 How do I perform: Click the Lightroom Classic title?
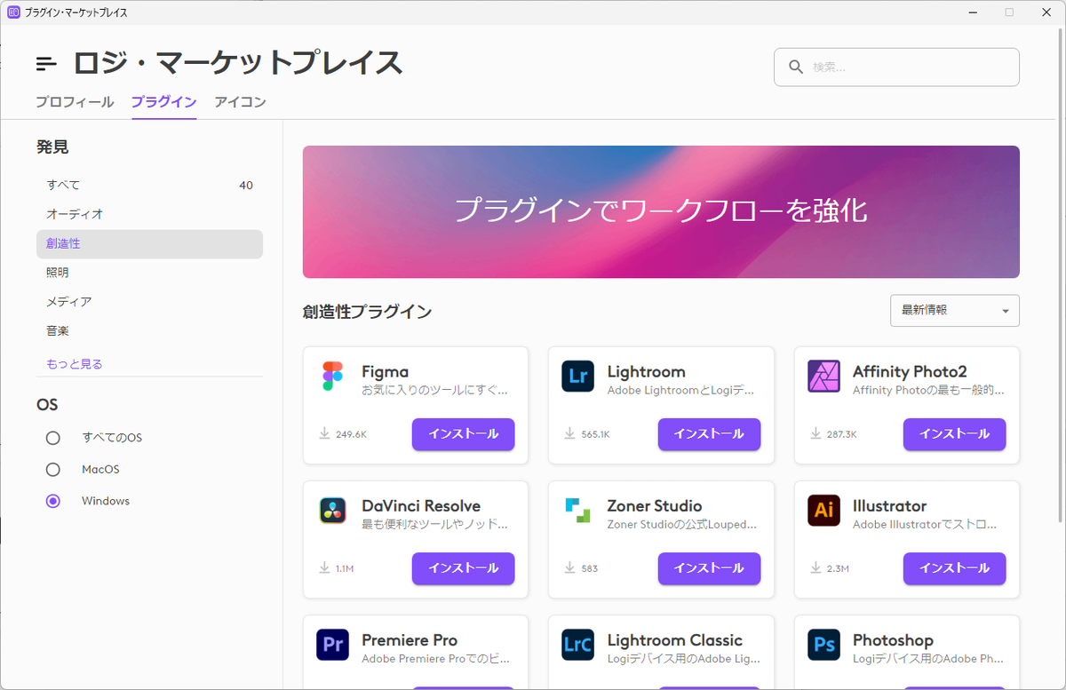pyautogui.click(x=675, y=640)
